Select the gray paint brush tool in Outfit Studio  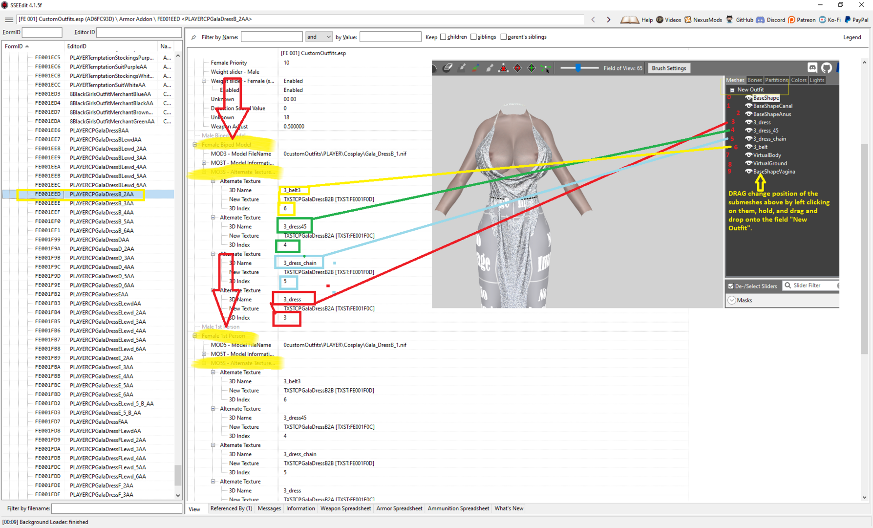[x=462, y=68]
